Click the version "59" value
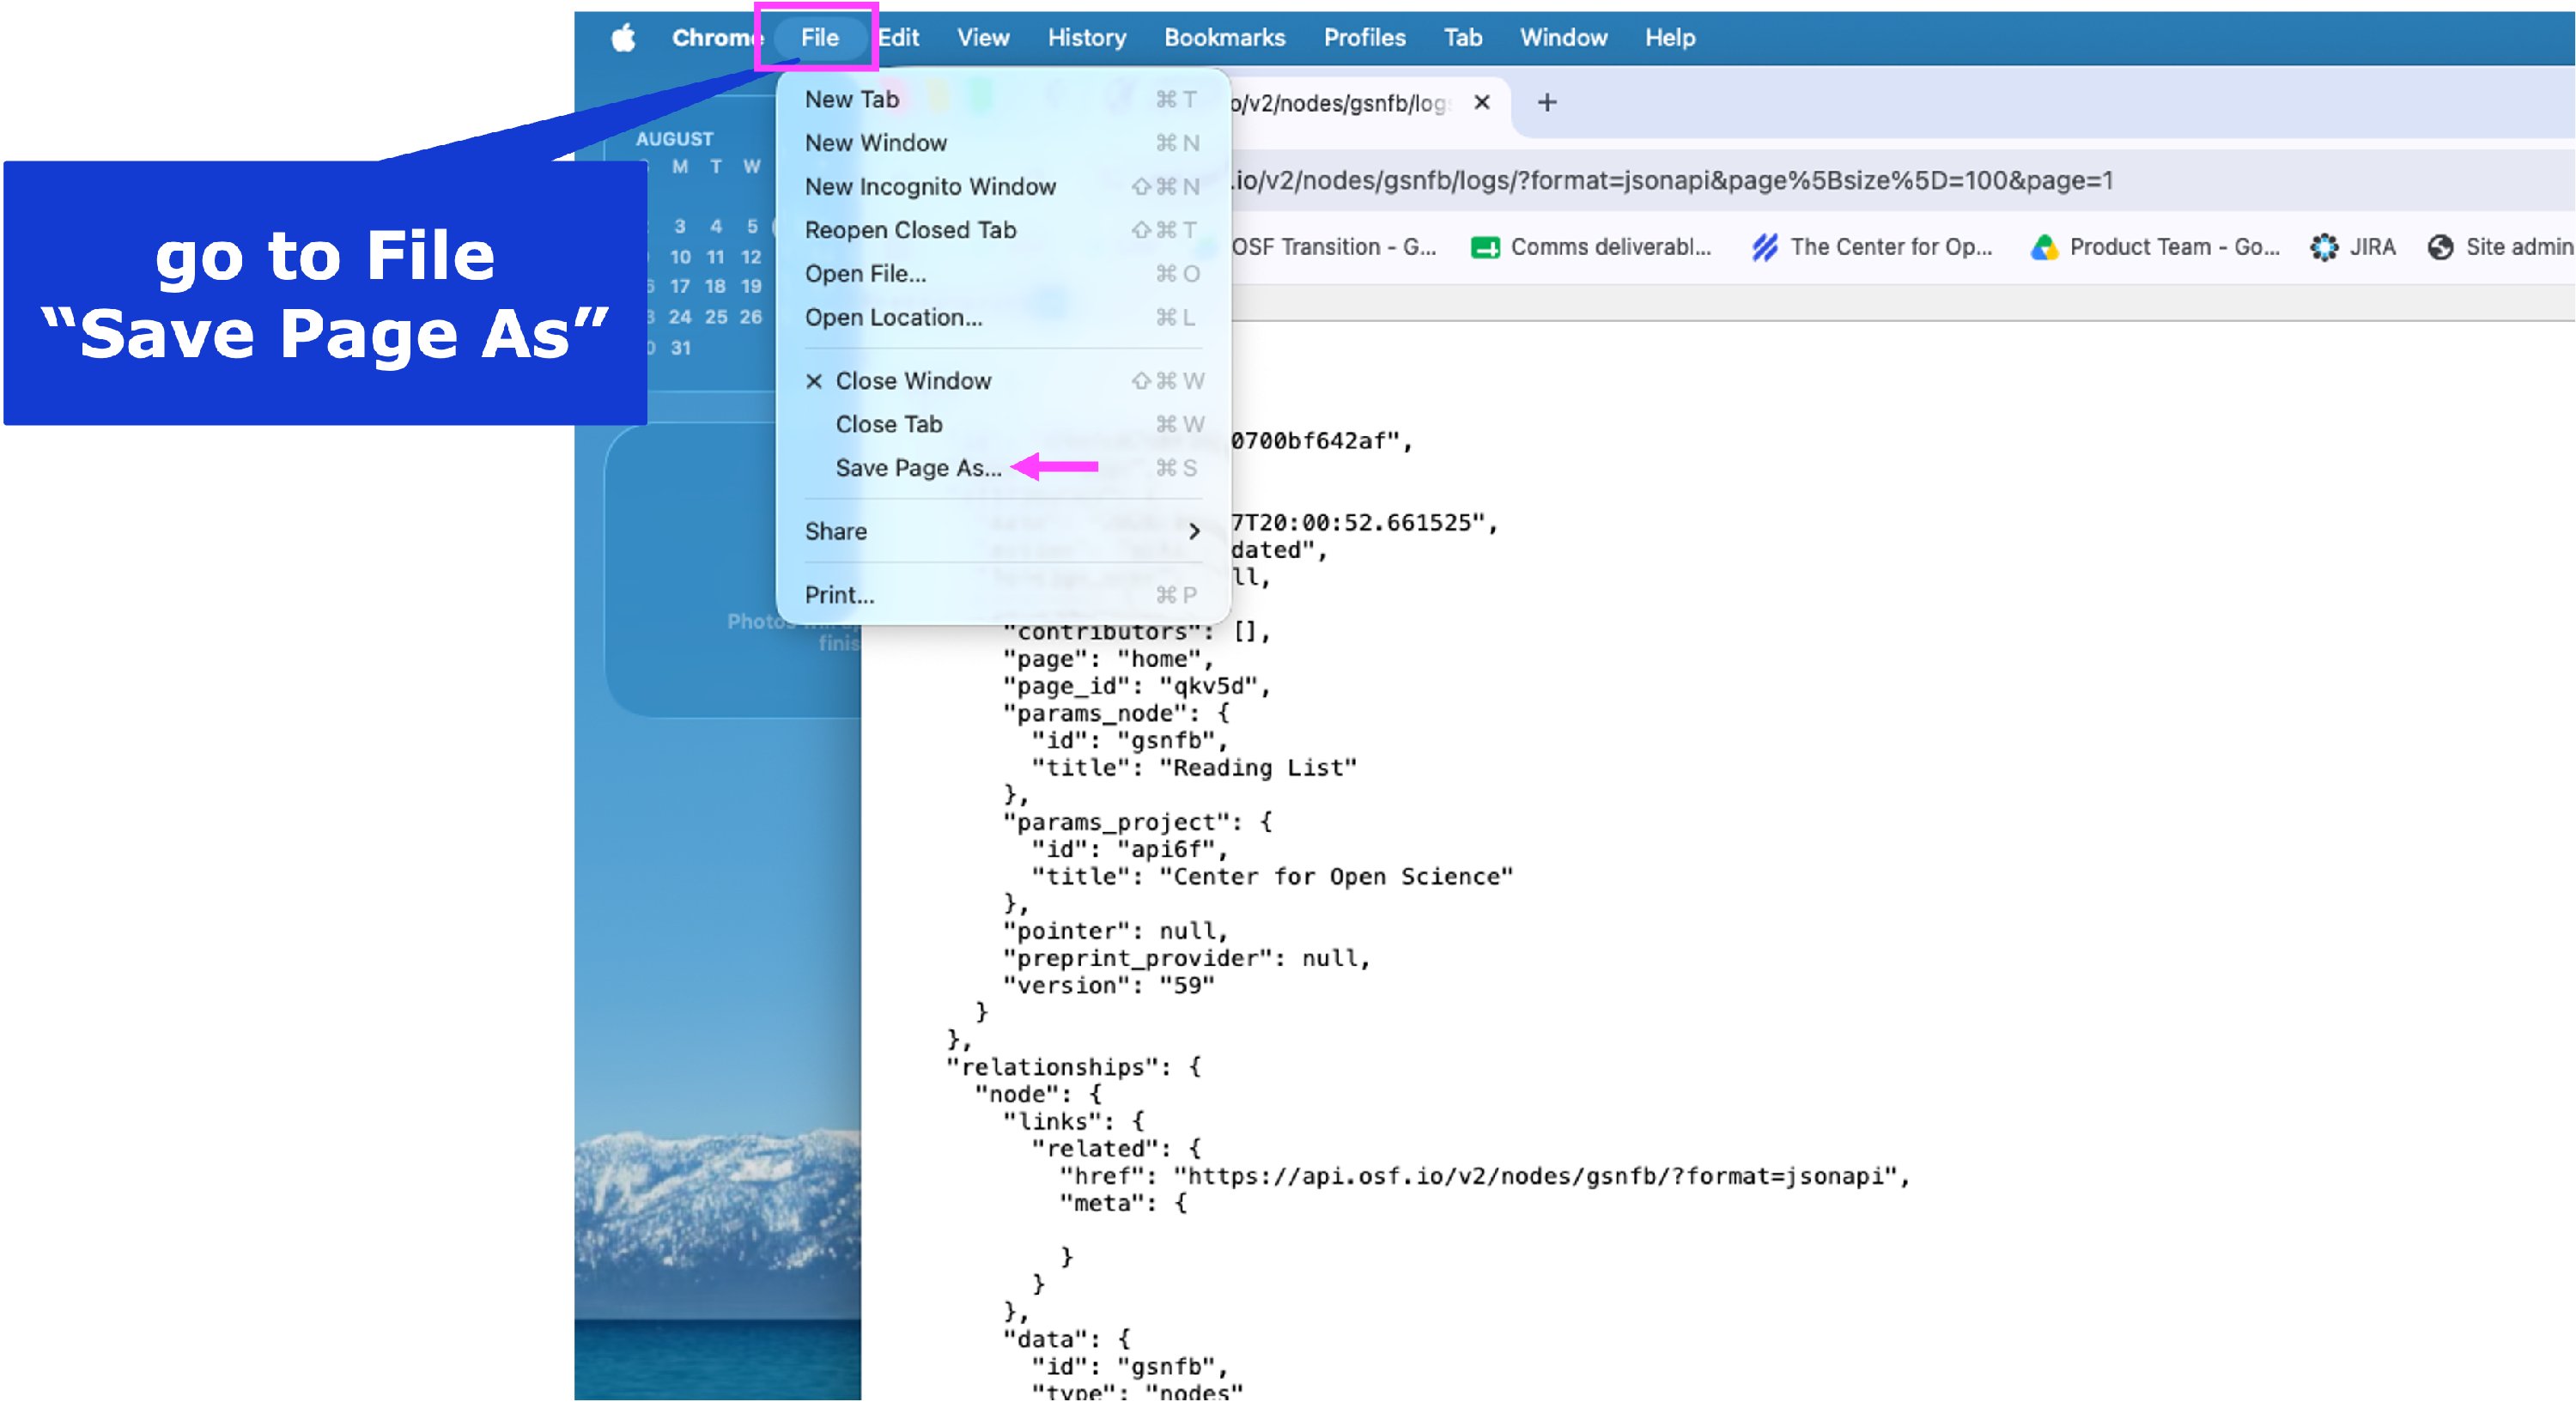The image size is (2576, 1402). (1187, 985)
